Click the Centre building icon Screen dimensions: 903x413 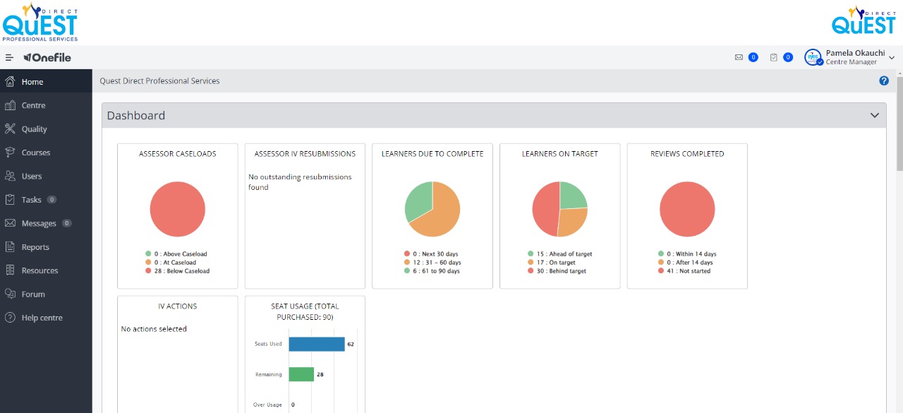point(10,105)
